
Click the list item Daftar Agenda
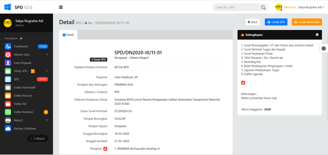tap(252, 74)
